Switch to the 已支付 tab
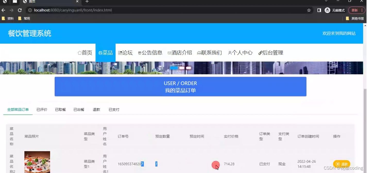 pyautogui.click(x=114, y=110)
